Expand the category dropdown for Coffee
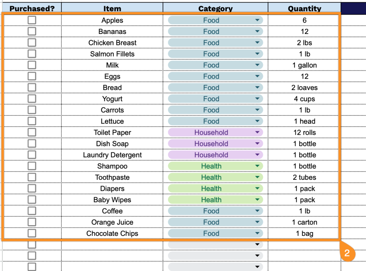This screenshot has height=271, width=366. point(257,211)
